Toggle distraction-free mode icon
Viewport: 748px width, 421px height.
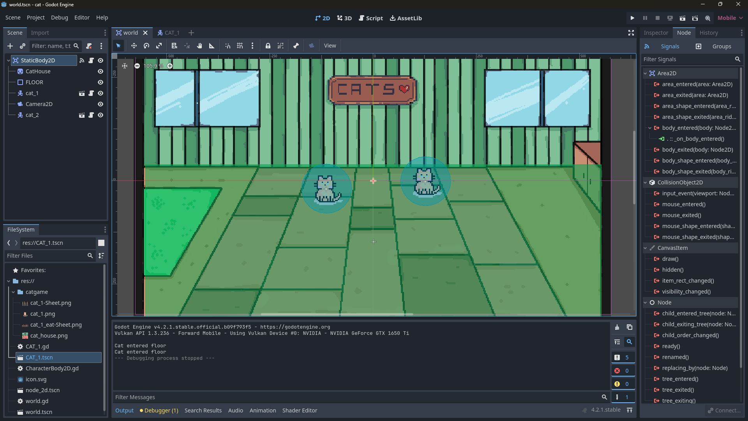[x=631, y=33]
